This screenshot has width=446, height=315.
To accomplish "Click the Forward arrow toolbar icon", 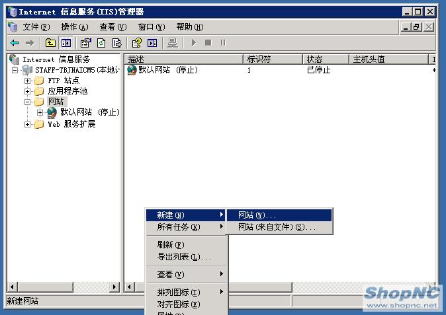I will [x=30, y=43].
